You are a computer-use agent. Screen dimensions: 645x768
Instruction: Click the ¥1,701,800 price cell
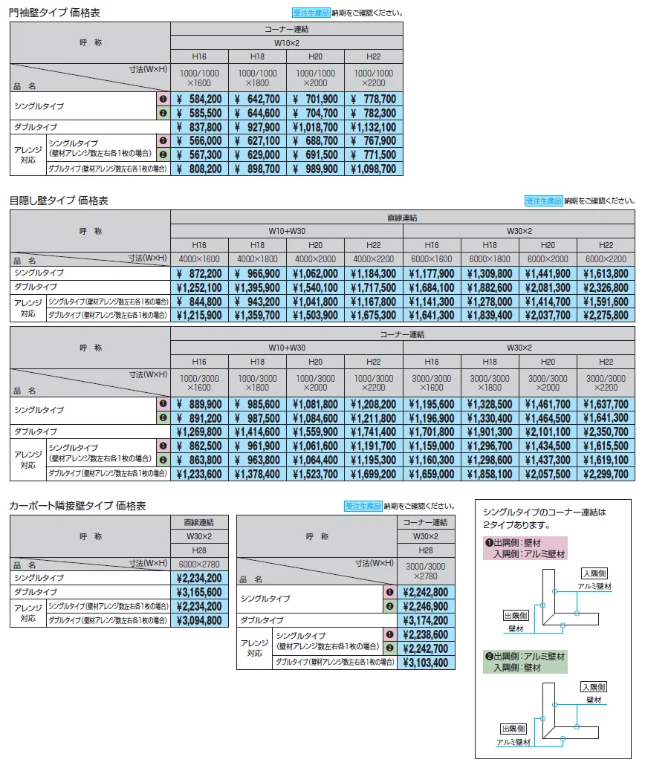[x=432, y=432]
